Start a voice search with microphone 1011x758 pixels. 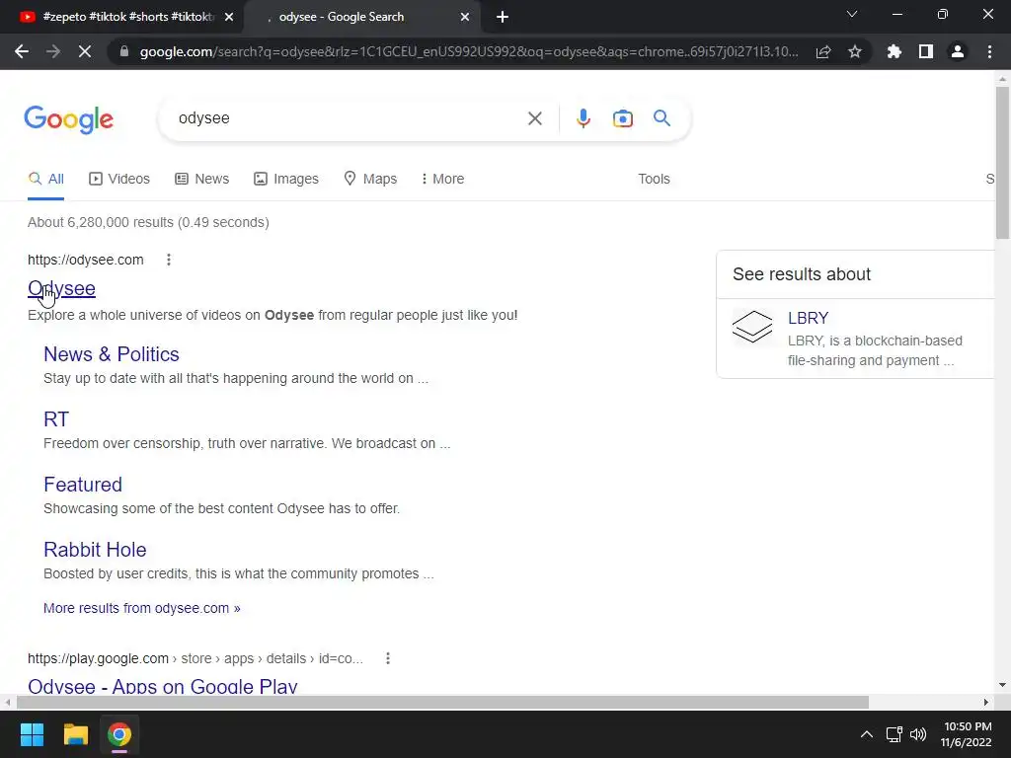click(x=583, y=118)
